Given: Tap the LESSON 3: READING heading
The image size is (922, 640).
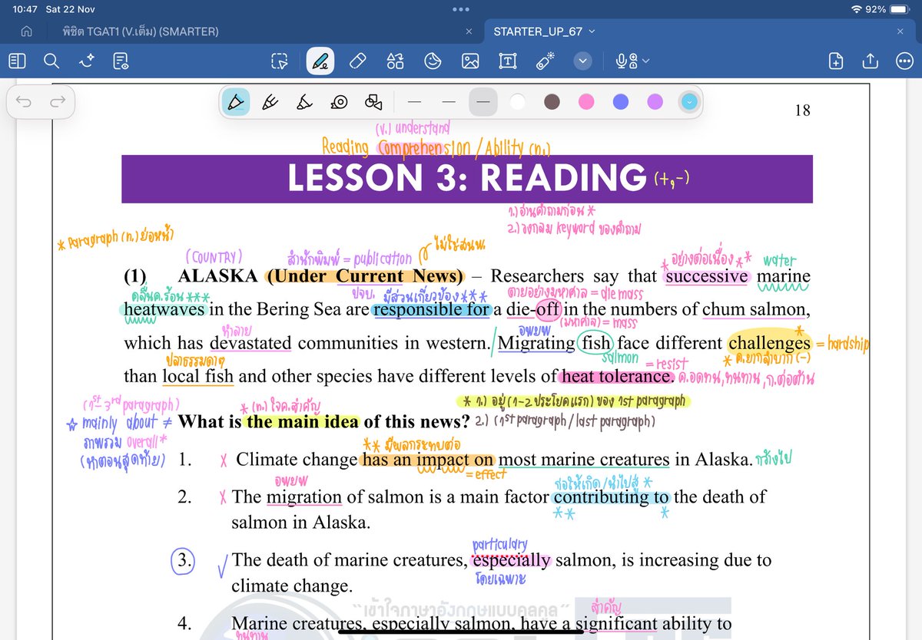Looking at the screenshot, I should (467, 178).
